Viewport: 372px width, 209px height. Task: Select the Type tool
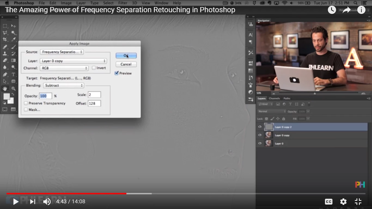coord(13,74)
